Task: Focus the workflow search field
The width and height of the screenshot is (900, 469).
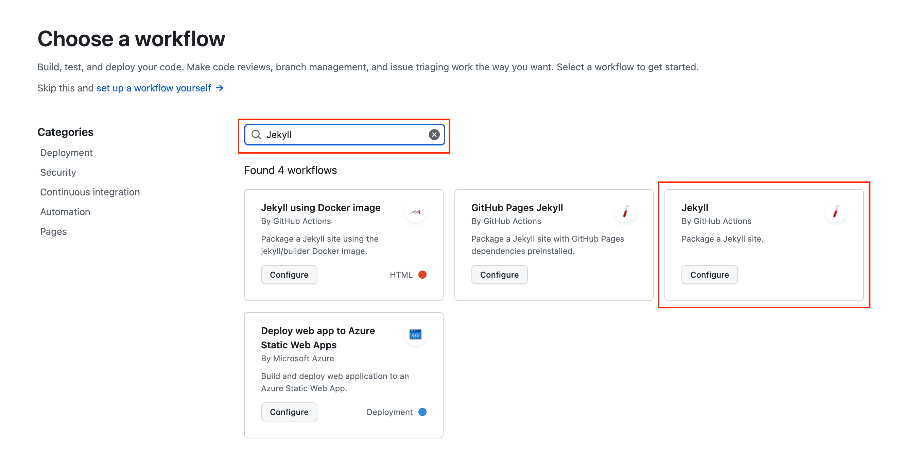Action: pyautogui.click(x=344, y=135)
